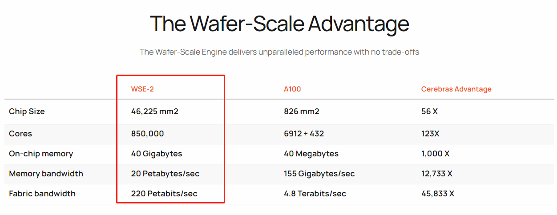The height and width of the screenshot is (215, 557).
Task: Click the 46,225 mm2 cell
Action: (x=154, y=111)
